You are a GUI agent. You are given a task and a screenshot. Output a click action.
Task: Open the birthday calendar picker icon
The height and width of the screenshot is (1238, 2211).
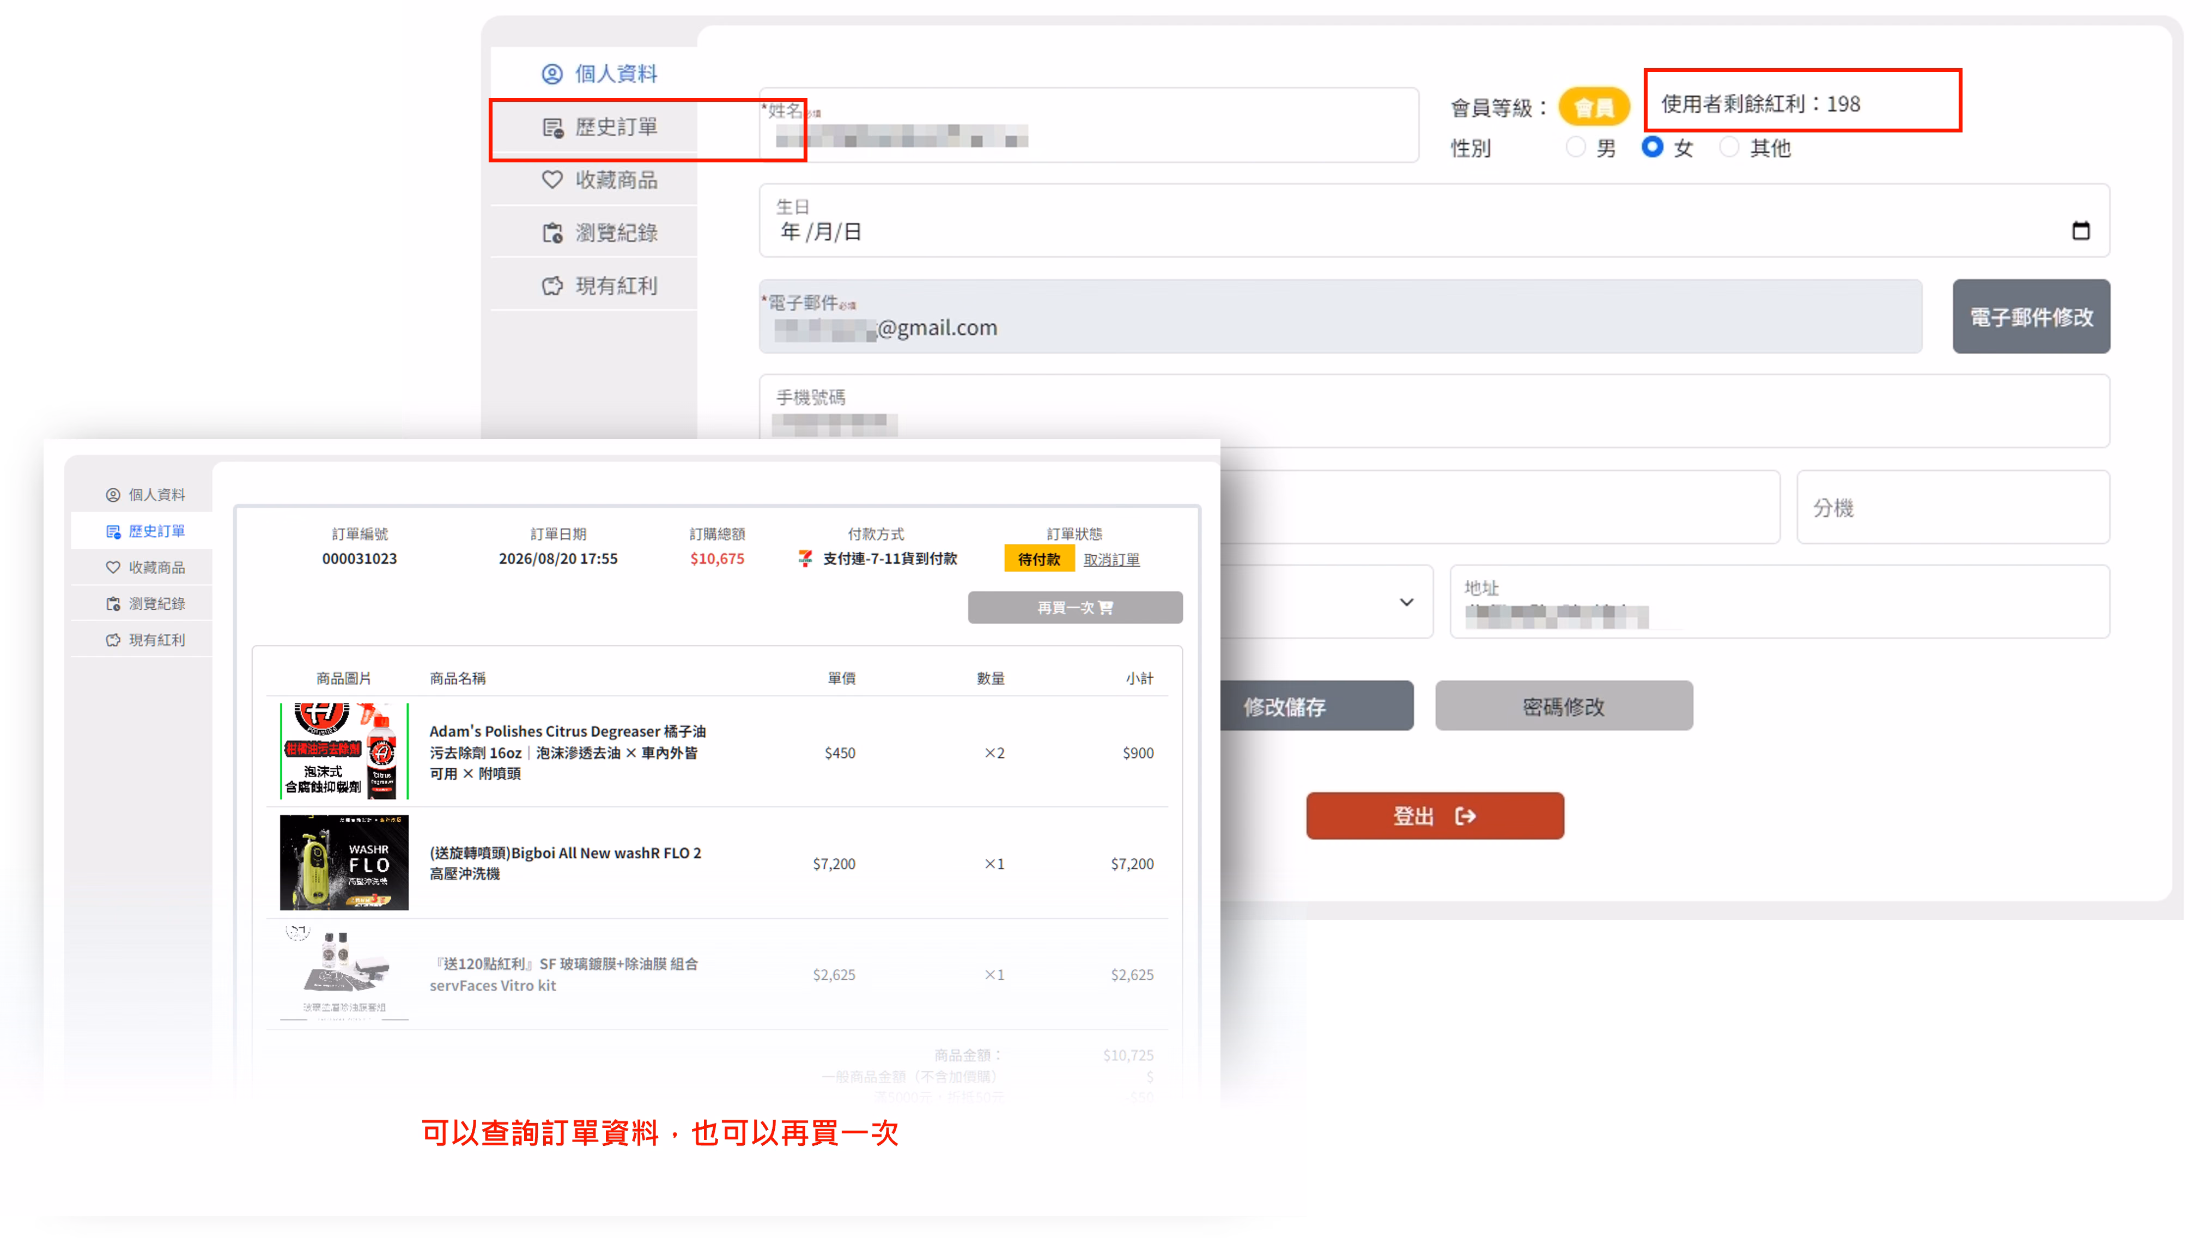pos(2081,230)
